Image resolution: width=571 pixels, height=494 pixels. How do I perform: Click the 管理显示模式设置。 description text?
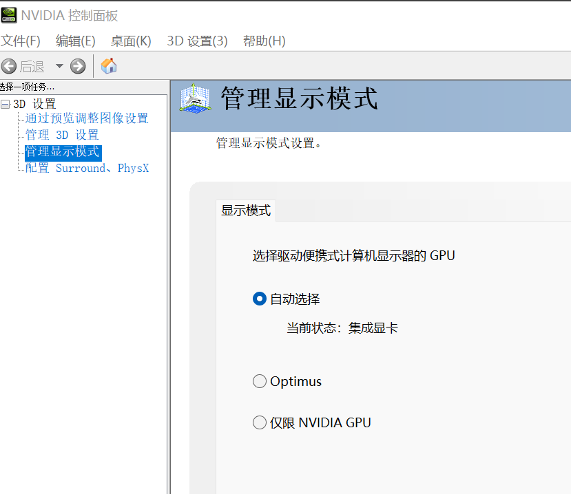pyautogui.click(x=269, y=143)
